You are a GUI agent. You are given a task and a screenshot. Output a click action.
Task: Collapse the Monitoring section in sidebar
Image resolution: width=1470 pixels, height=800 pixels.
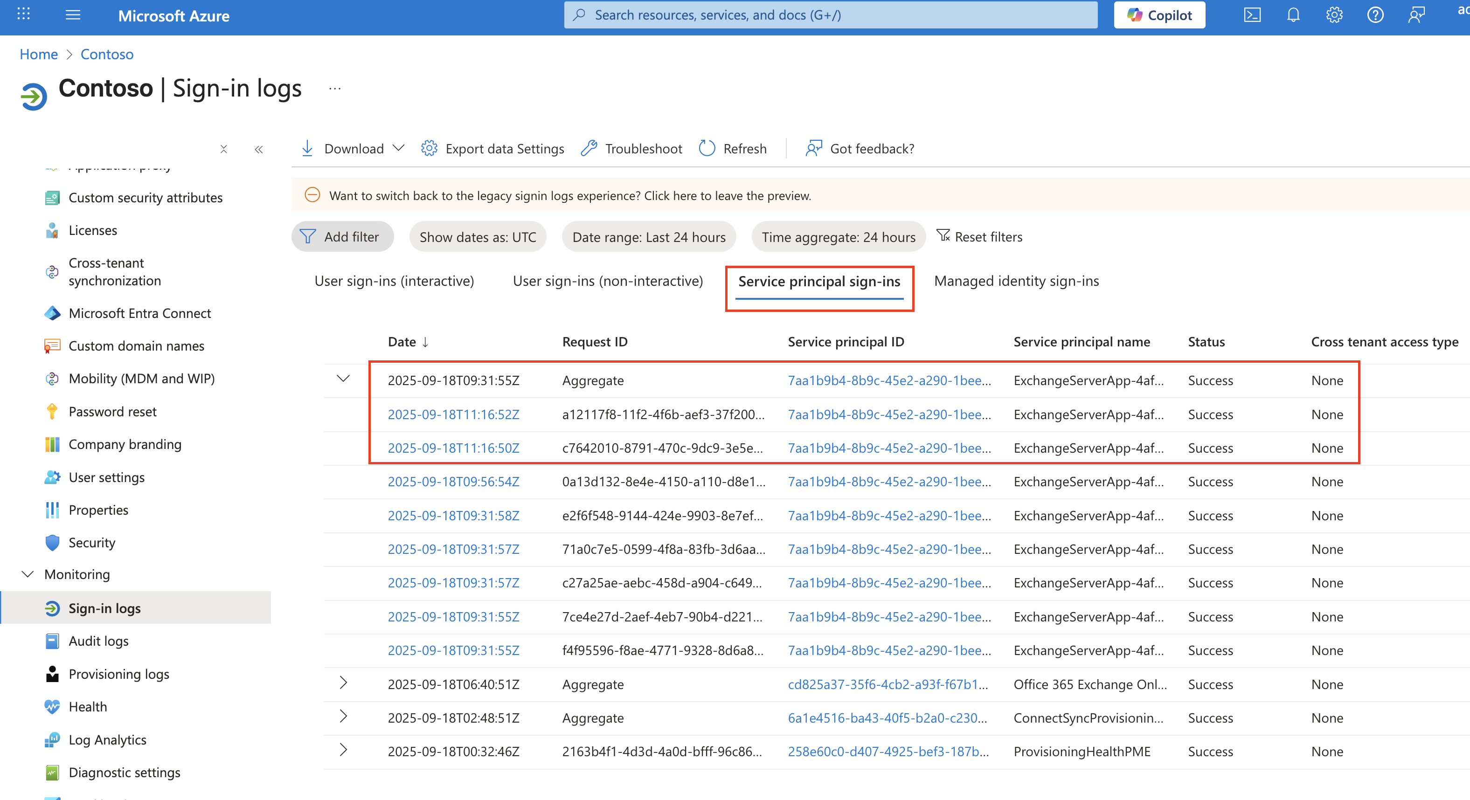(x=28, y=574)
